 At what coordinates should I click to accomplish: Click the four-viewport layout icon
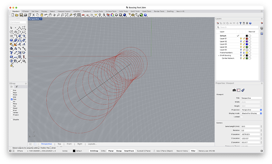(79, 15)
